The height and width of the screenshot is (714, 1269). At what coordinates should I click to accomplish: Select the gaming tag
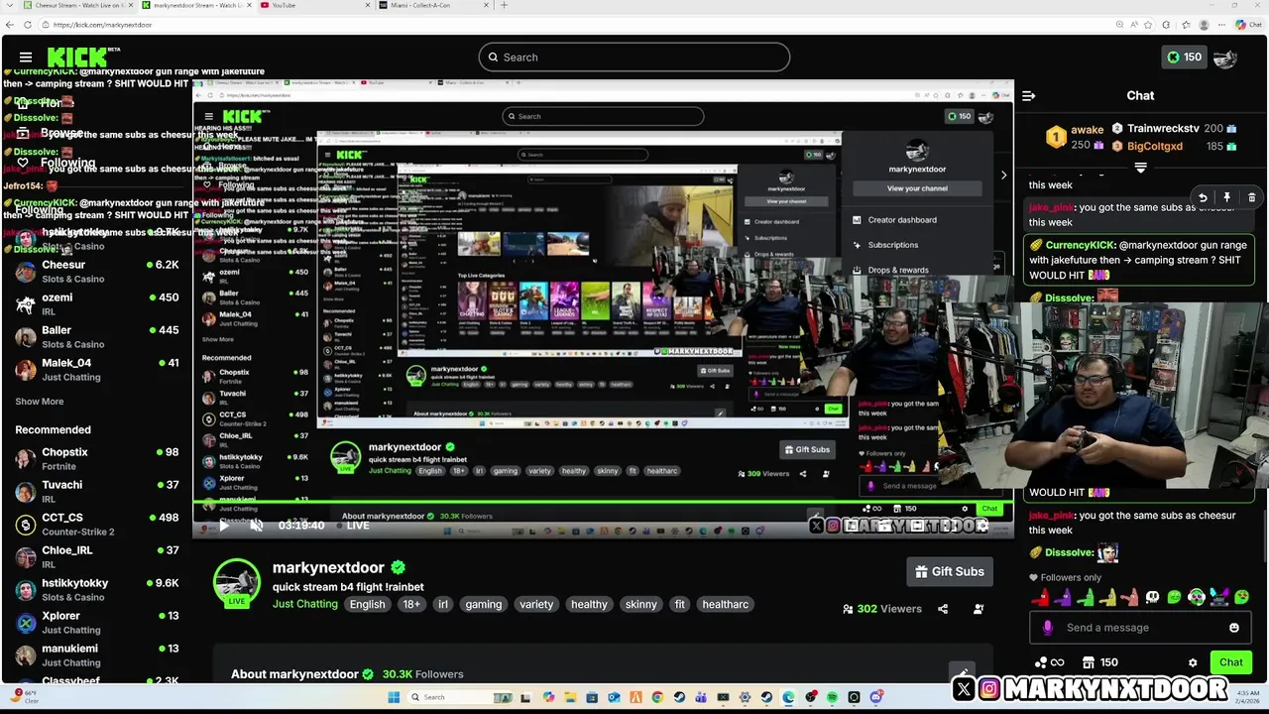coord(484,604)
